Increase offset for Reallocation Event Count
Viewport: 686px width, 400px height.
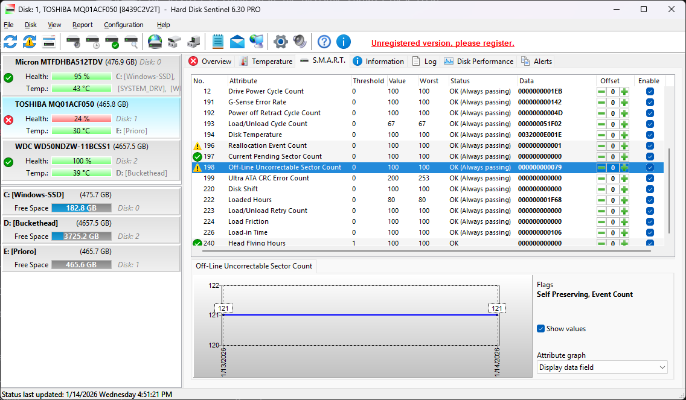click(x=624, y=145)
